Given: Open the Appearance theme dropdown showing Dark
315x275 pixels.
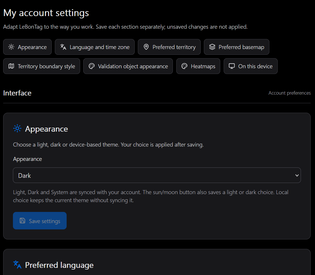Looking at the screenshot, I should 157,175.
